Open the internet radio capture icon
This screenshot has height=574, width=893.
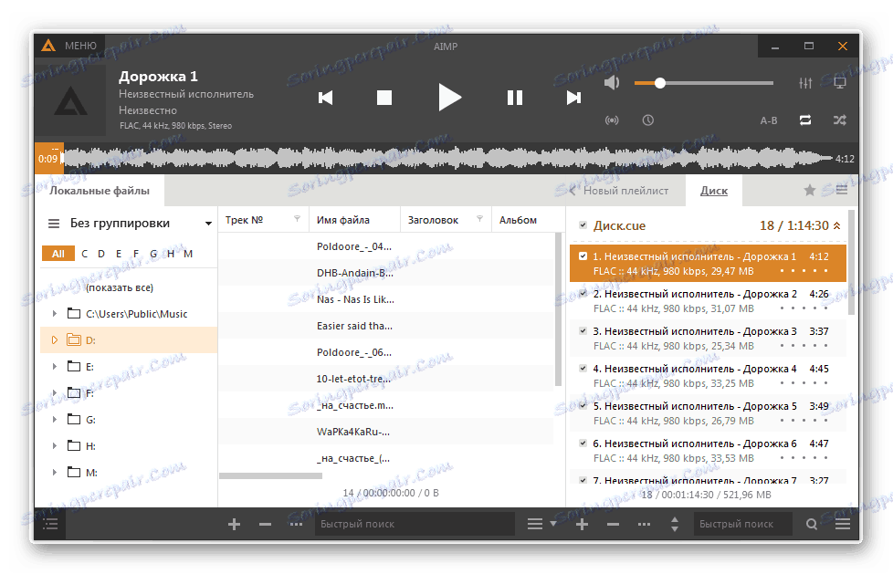[x=612, y=120]
